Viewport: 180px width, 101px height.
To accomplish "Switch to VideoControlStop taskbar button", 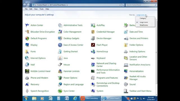I will 90,98.
